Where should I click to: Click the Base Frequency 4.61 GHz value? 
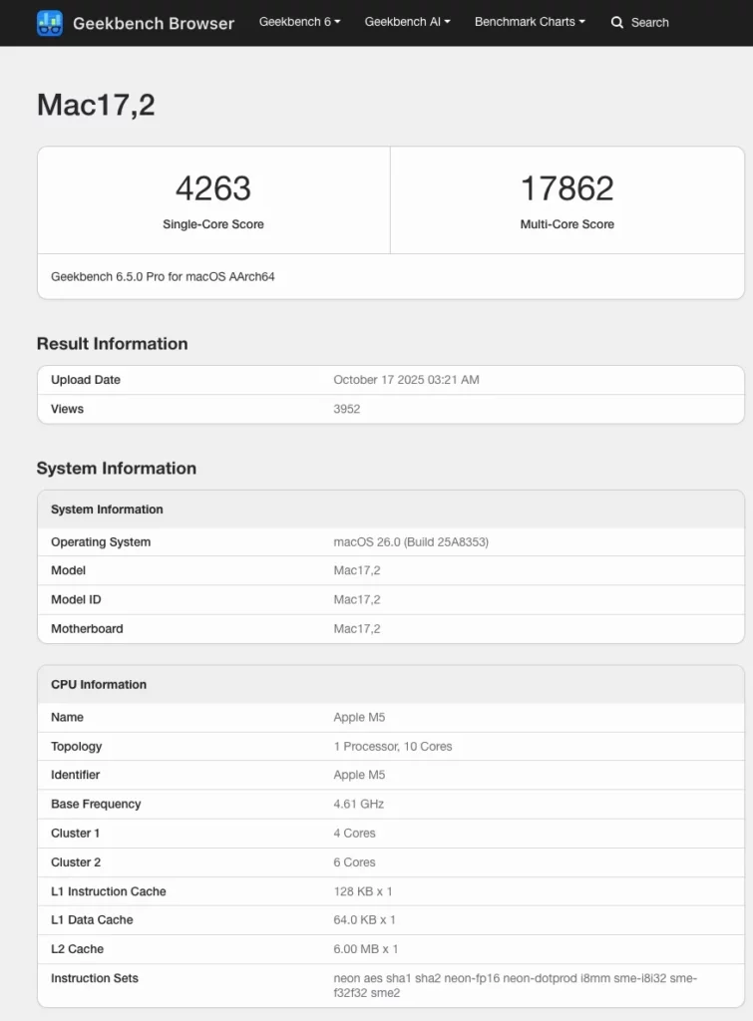click(359, 805)
